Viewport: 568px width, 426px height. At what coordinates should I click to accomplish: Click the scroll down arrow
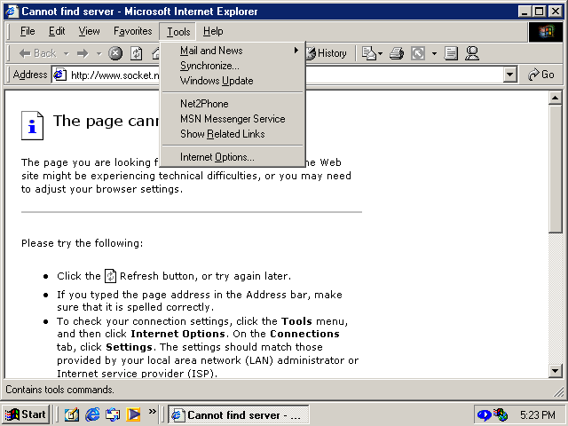click(x=556, y=371)
